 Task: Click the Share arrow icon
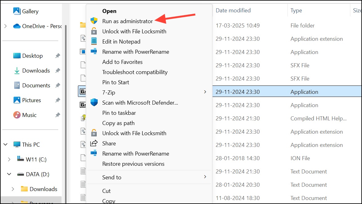94,143
